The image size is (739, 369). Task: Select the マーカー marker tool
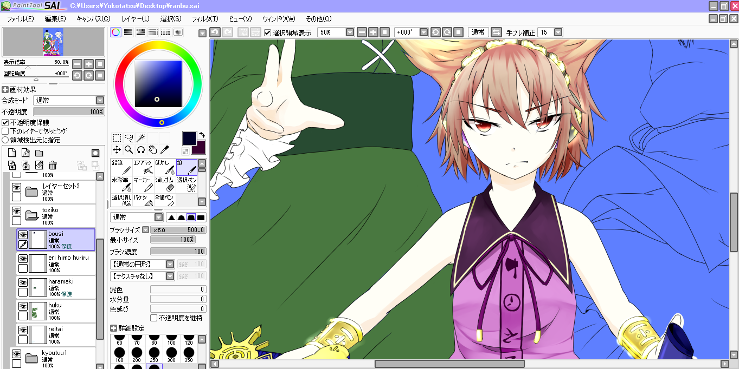point(143,184)
